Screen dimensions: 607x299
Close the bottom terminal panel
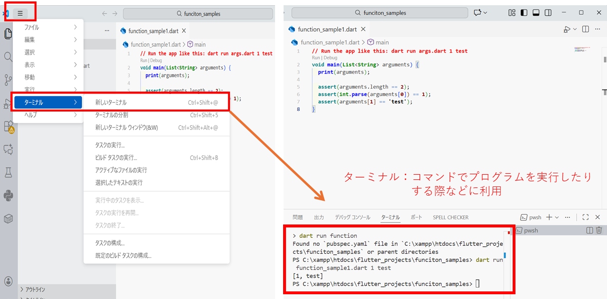pos(598,217)
